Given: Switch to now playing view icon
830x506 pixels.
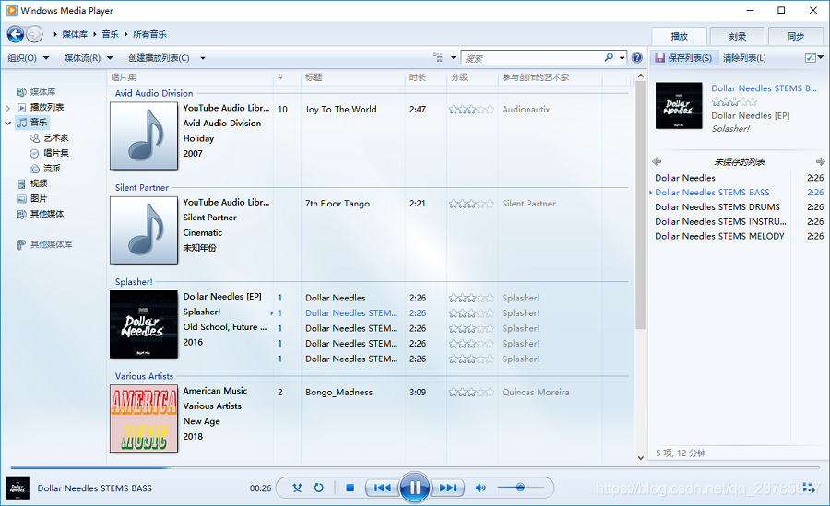Looking at the screenshot, I should point(810,488).
